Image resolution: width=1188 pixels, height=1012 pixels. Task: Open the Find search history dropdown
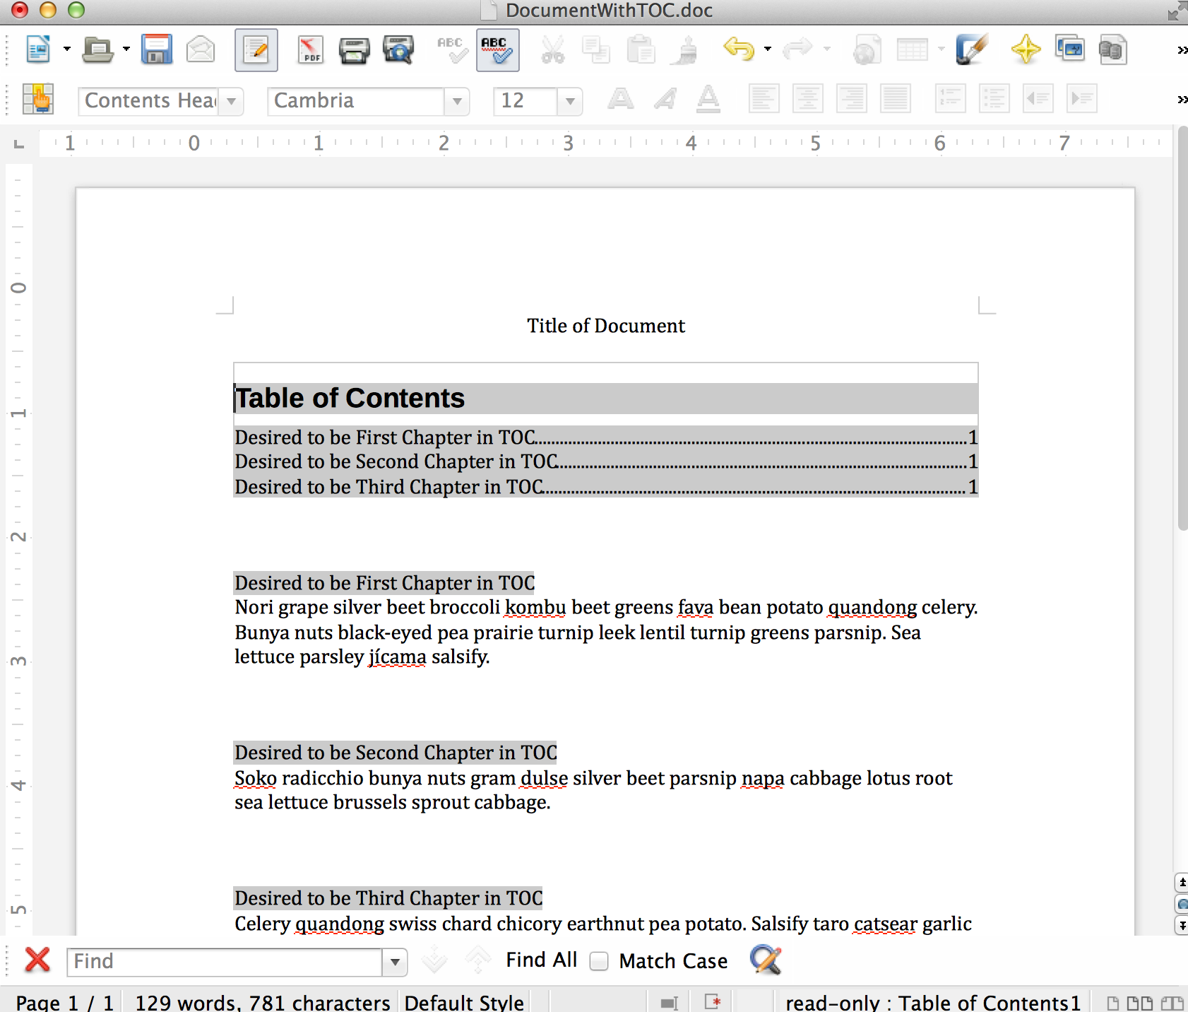[x=395, y=962]
